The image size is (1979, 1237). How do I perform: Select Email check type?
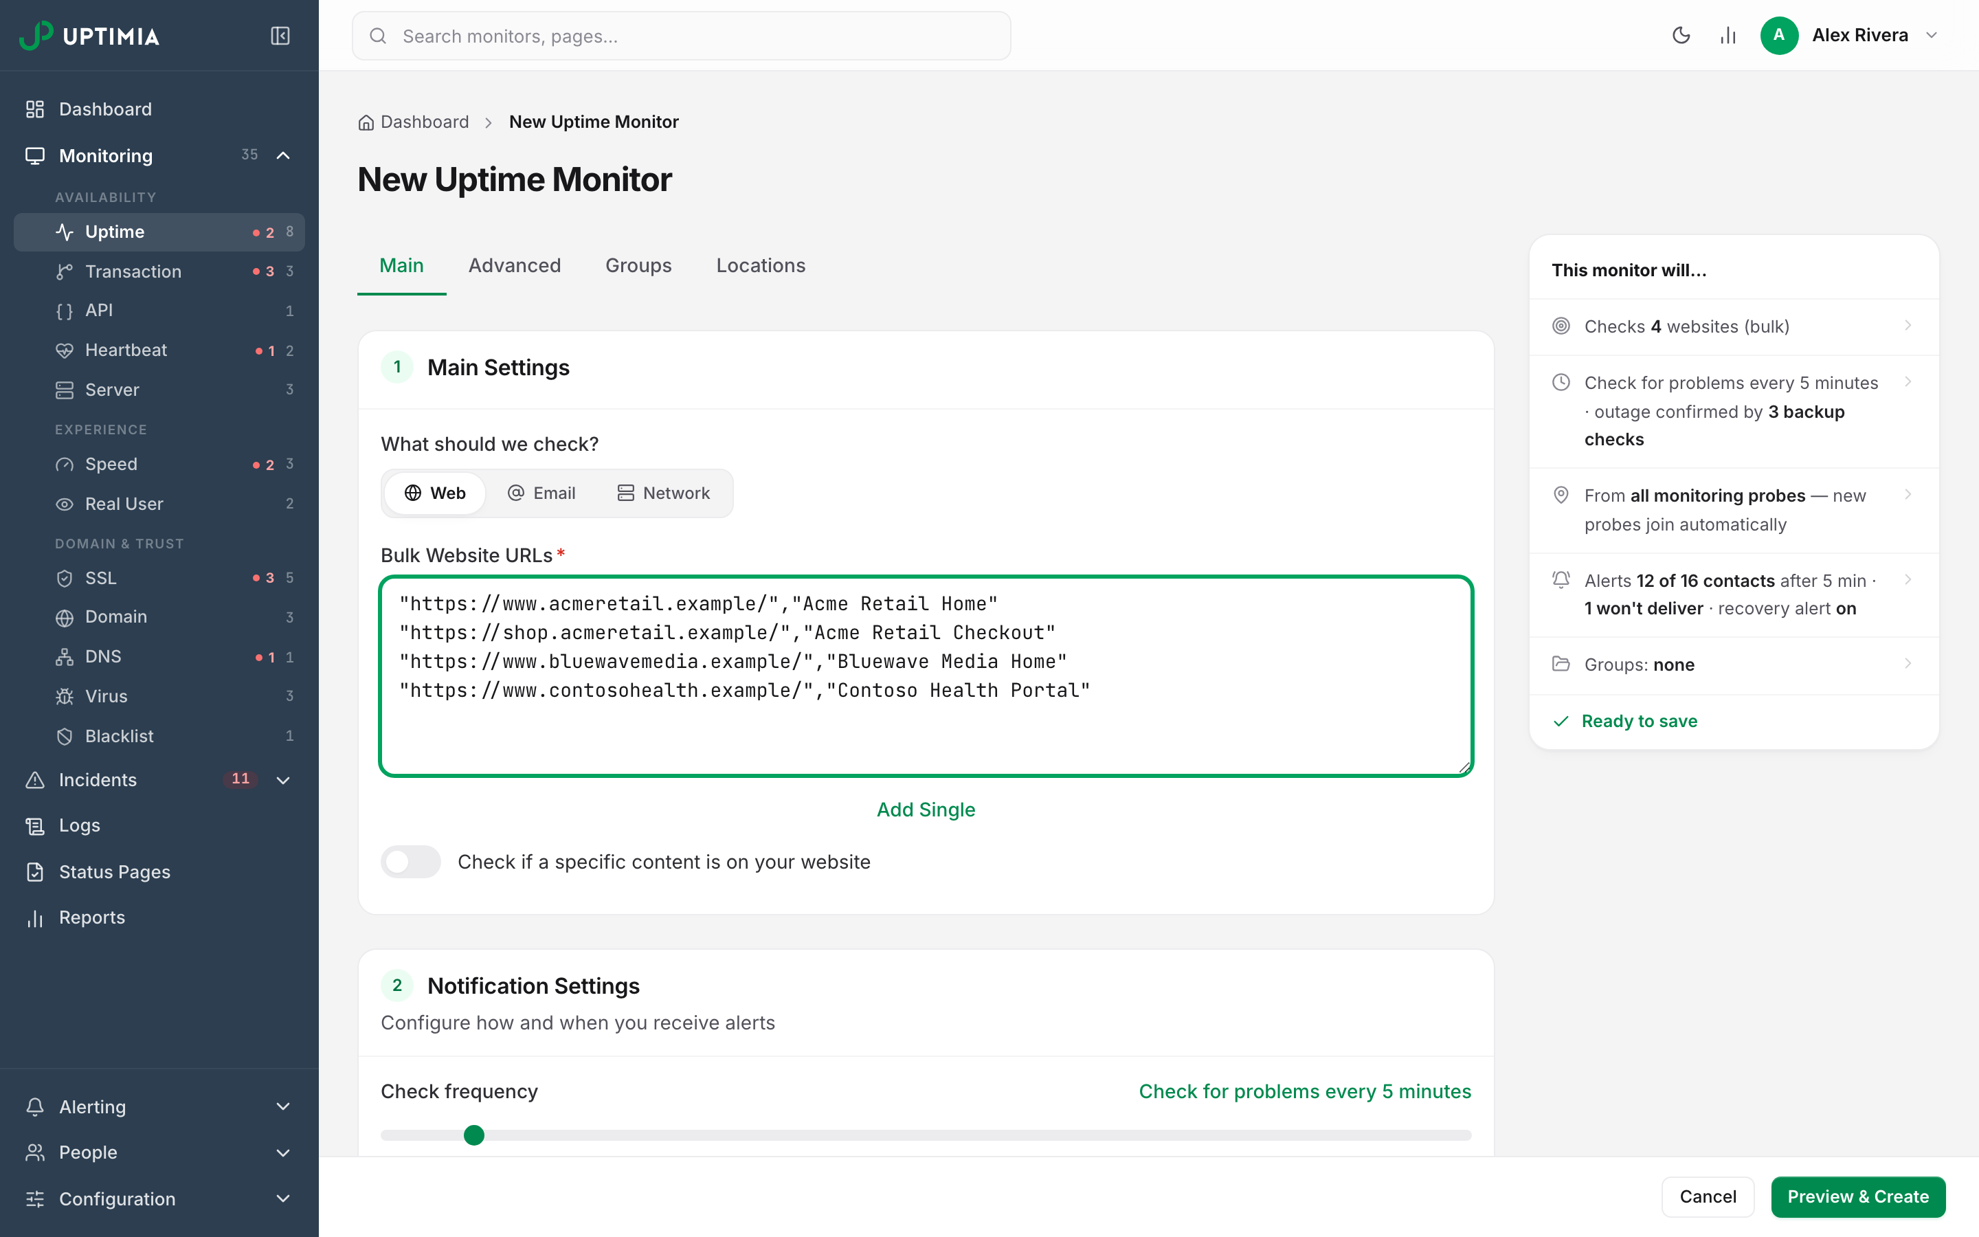click(x=541, y=493)
